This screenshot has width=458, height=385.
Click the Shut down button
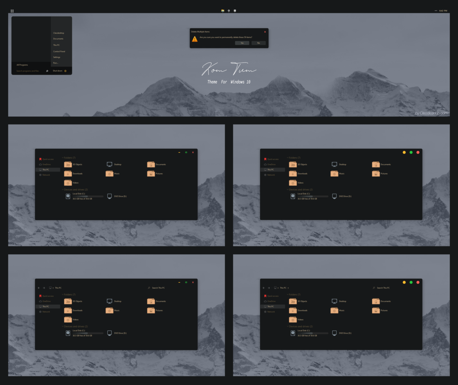pyautogui.click(x=57, y=70)
